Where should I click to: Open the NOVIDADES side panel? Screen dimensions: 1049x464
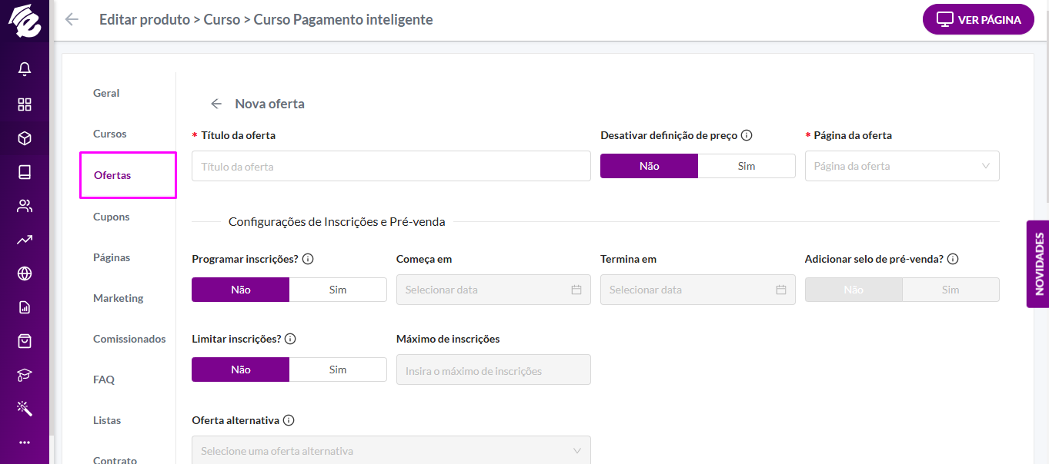1038,264
